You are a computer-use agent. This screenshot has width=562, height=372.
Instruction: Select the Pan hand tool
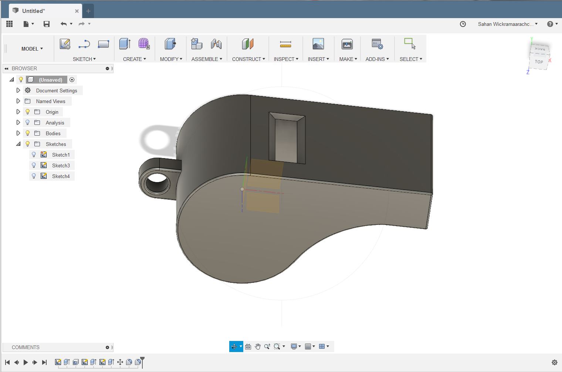pos(258,347)
